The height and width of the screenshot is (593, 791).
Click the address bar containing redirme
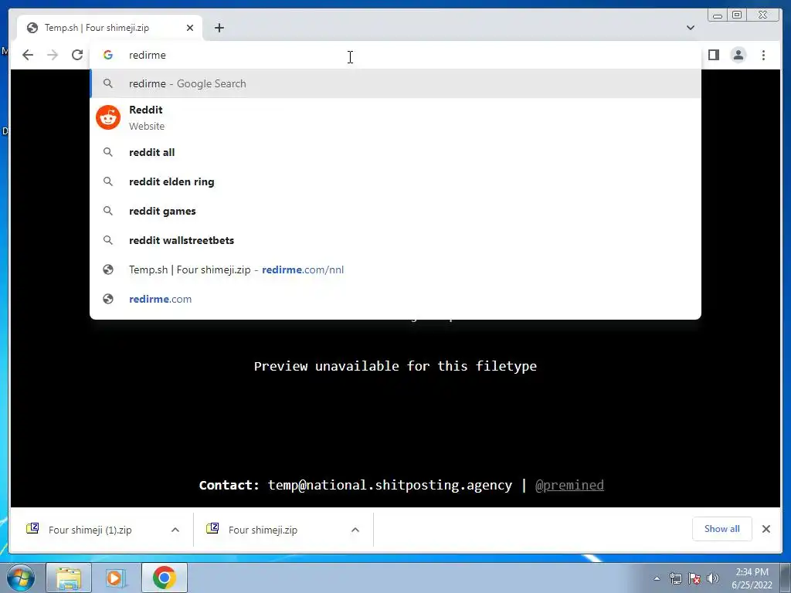point(395,55)
